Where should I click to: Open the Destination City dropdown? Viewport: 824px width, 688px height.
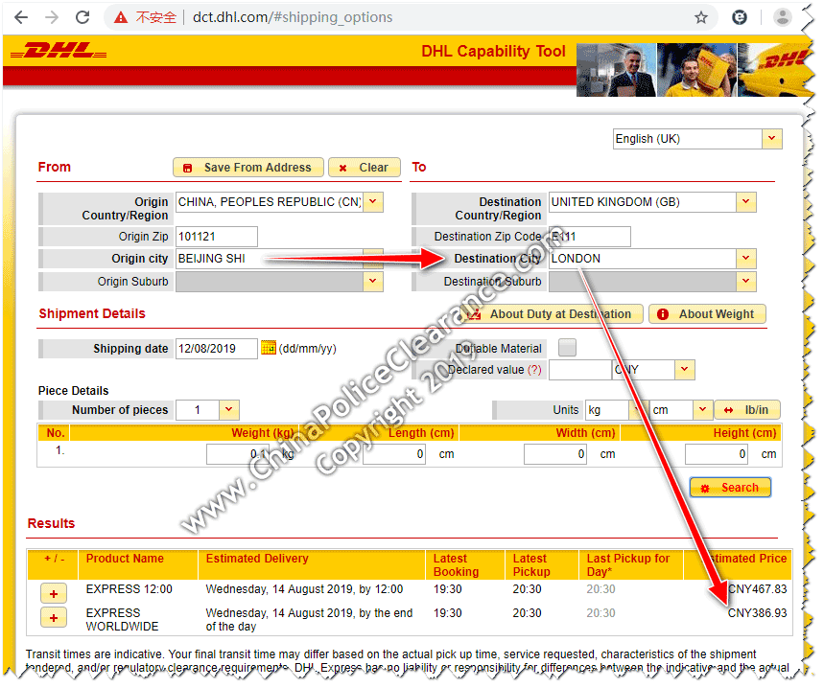[x=745, y=259]
